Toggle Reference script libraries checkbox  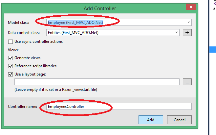click(11, 66)
